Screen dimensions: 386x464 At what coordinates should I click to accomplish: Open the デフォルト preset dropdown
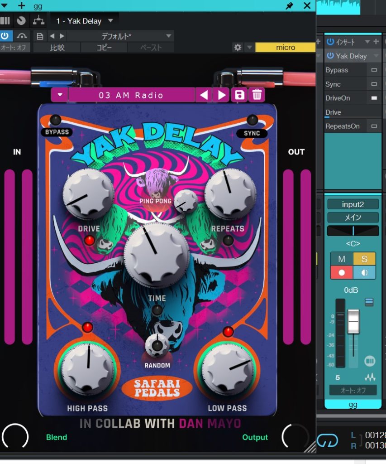[x=168, y=36]
